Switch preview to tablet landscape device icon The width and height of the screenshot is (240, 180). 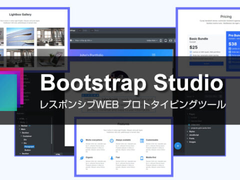pos(170,40)
